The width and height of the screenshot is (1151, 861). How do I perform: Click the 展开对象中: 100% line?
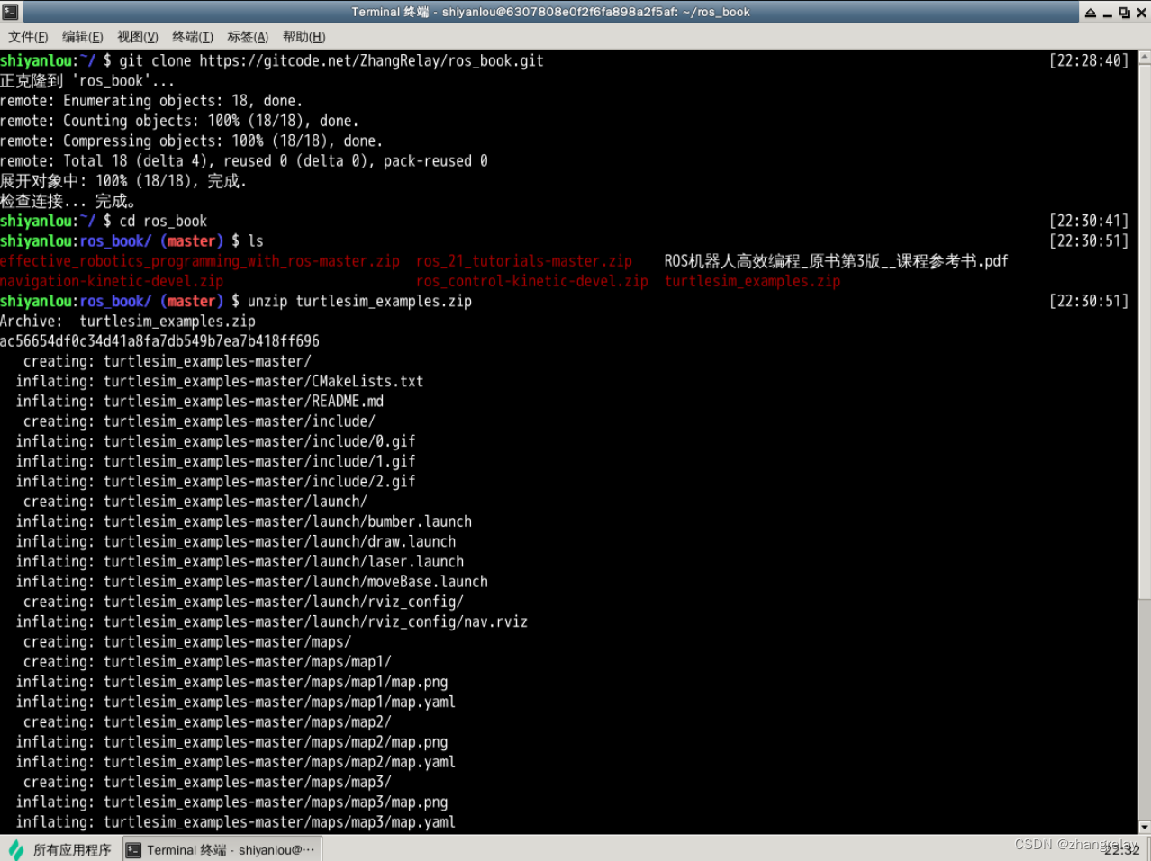click(x=123, y=181)
